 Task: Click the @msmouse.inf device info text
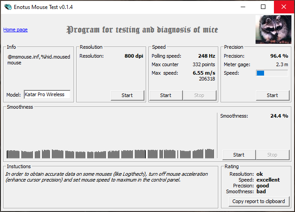(39, 59)
